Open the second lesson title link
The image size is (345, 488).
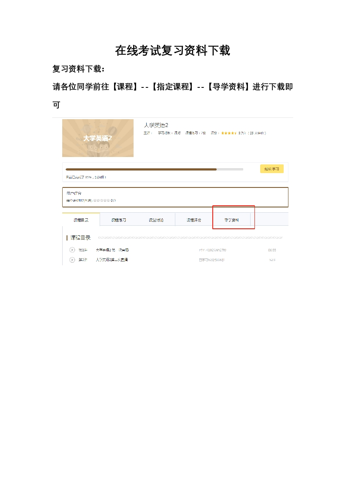[112, 260]
